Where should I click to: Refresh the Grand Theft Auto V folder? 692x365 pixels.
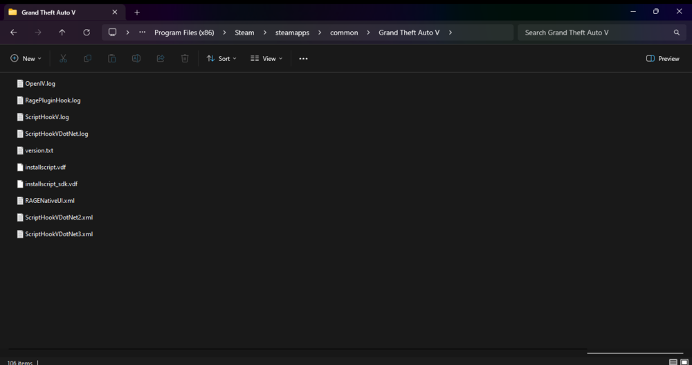pyautogui.click(x=86, y=33)
